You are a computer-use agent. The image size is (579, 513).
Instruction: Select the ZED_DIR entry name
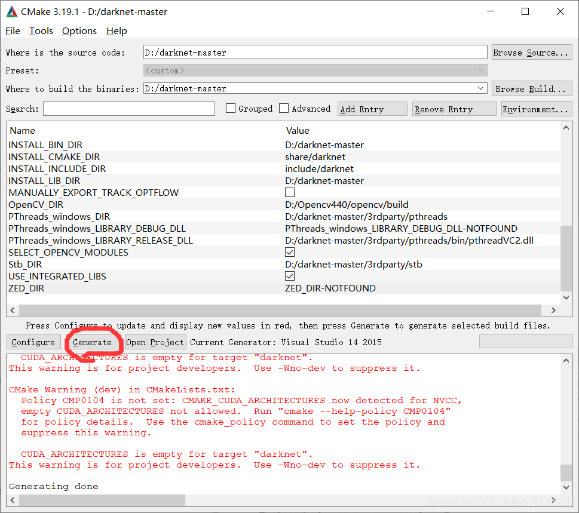(x=26, y=288)
